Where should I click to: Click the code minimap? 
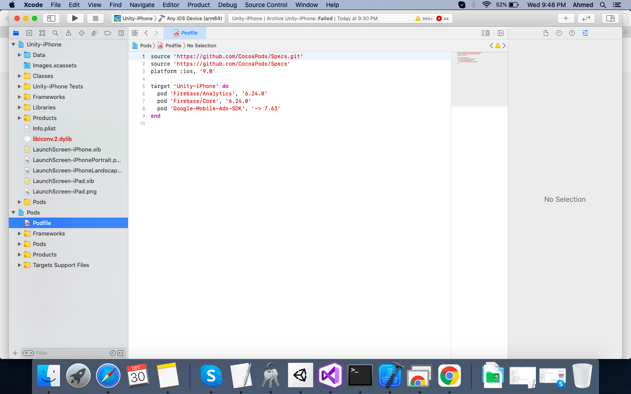click(479, 79)
